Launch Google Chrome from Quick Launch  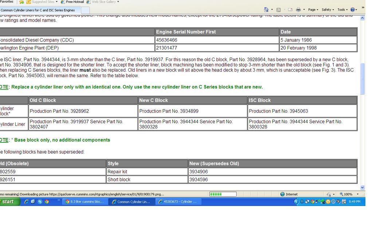click(x=47, y=202)
